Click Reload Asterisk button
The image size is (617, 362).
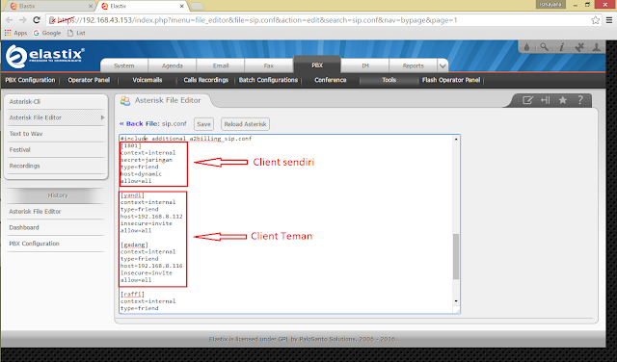pos(245,124)
